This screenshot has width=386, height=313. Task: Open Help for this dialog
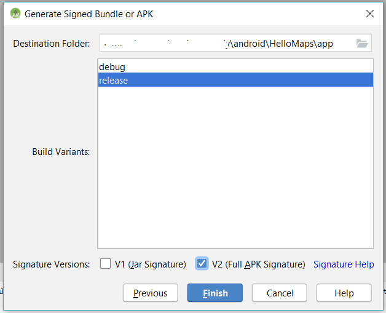(x=344, y=293)
